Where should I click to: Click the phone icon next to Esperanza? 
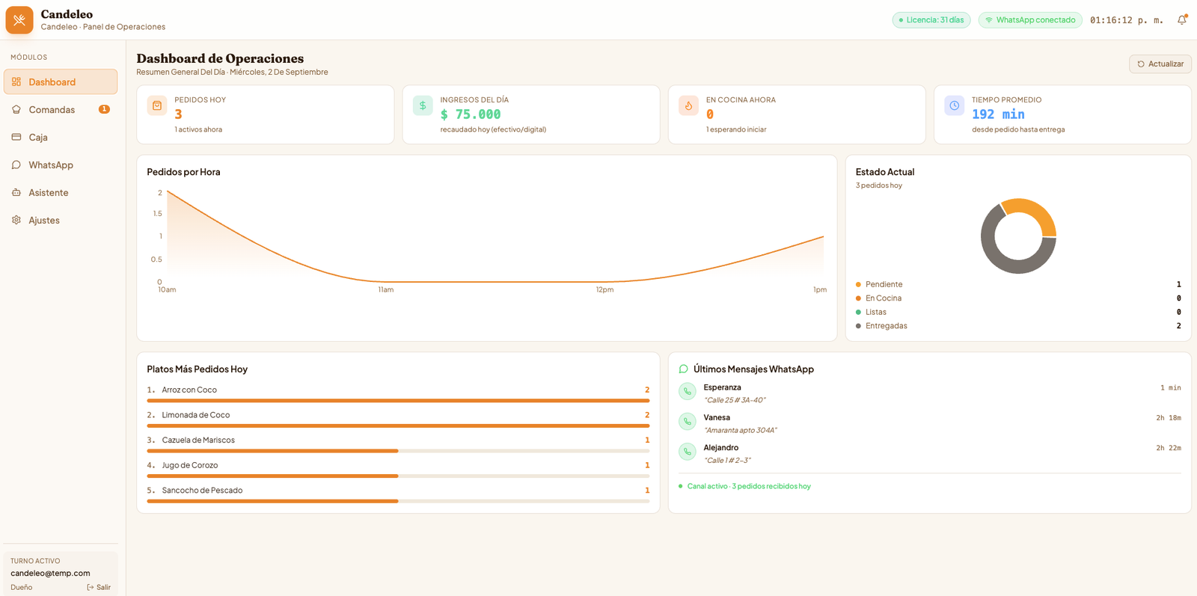pyautogui.click(x=688, y=391)
